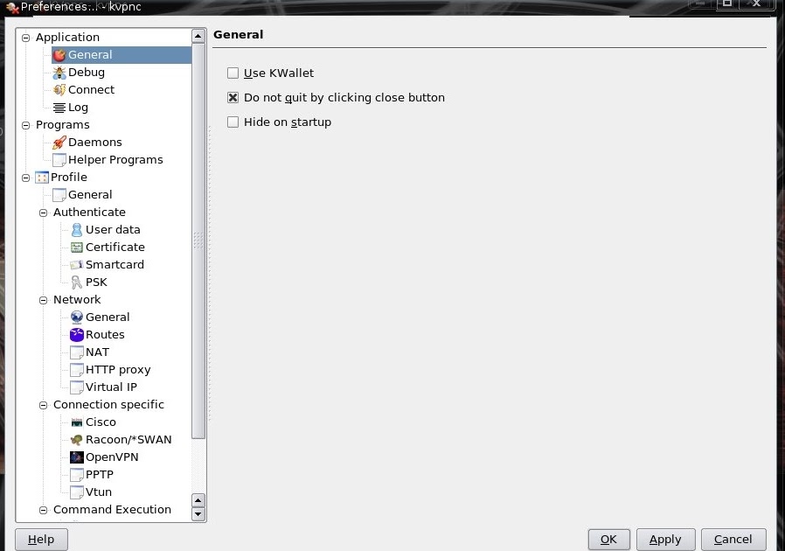The height and width of the screenshot is (551, 785).
Task: Click the Apply button
Action: [665, 540]
